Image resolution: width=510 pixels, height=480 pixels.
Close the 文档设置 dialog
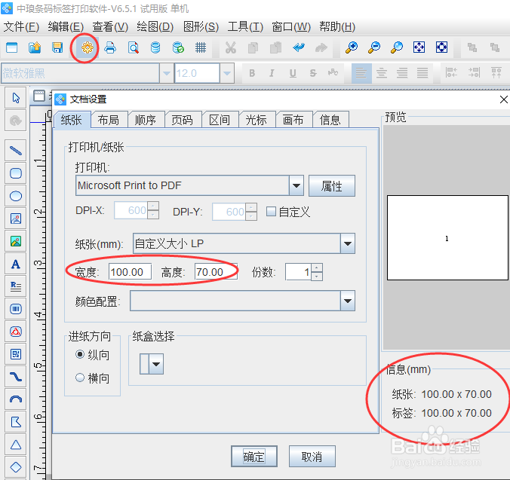coord(503,99)
